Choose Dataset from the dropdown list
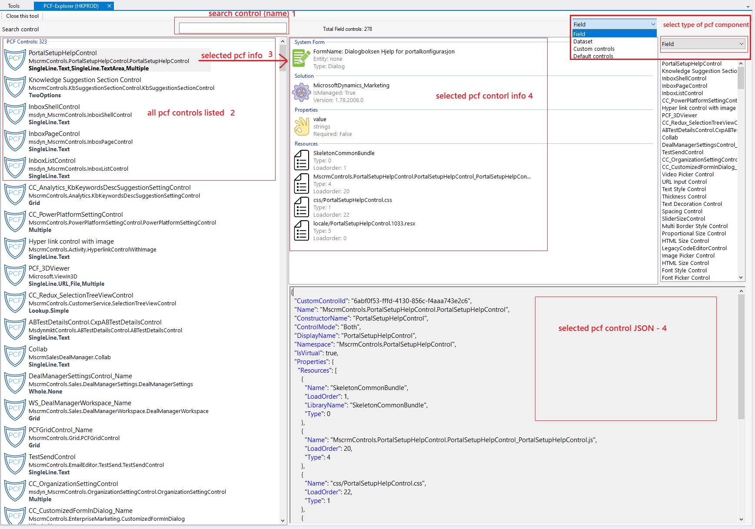This screenshot has height=529, width=755. pyautogui.click(x=614, y=41)
